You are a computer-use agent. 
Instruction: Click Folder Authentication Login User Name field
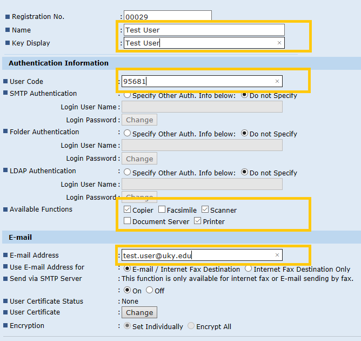[x=202, y=146]
